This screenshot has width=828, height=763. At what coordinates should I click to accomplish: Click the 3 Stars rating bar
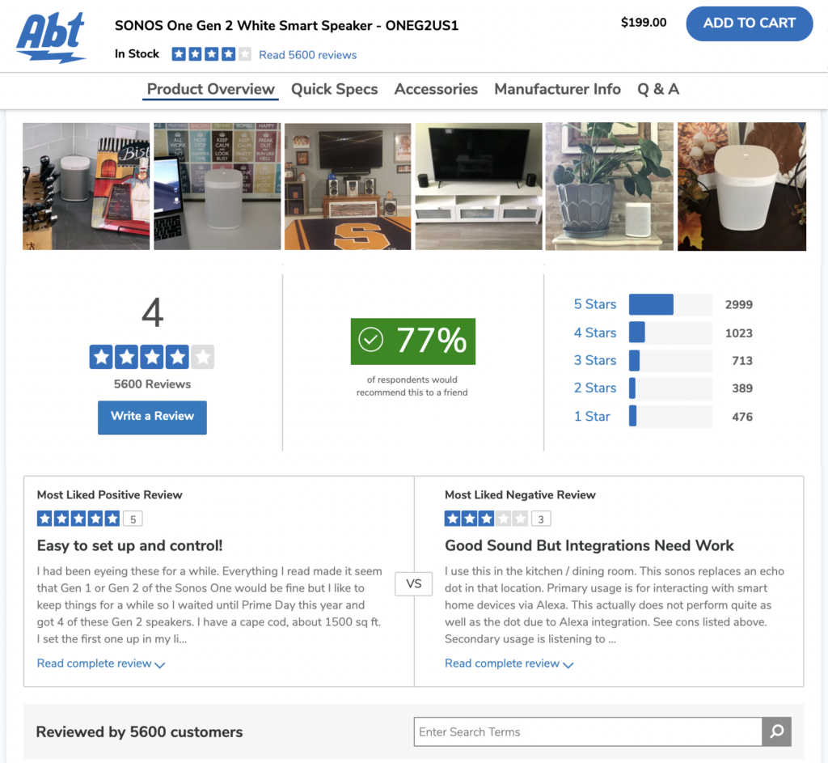tap(670, 360)
